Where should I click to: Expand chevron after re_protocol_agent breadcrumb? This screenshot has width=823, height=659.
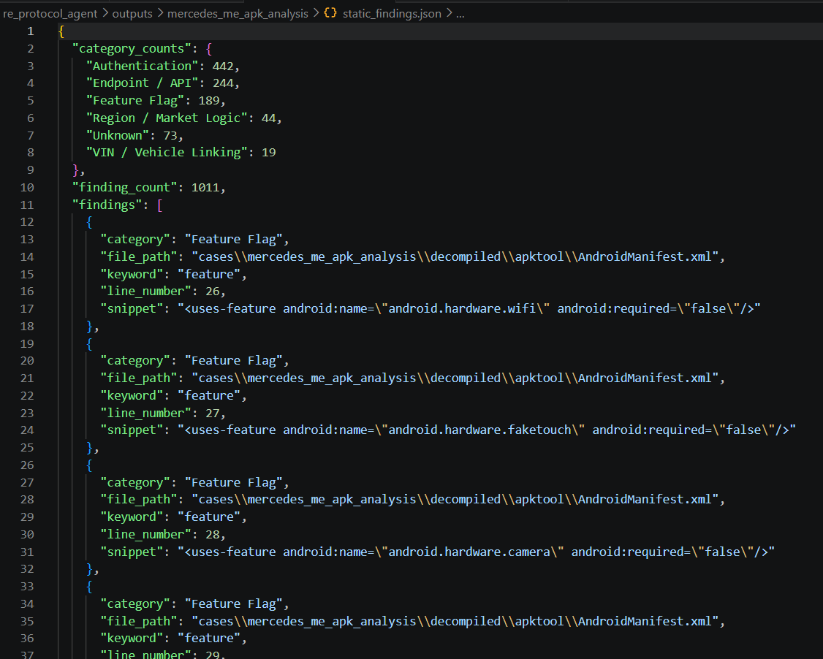(105, 13)
